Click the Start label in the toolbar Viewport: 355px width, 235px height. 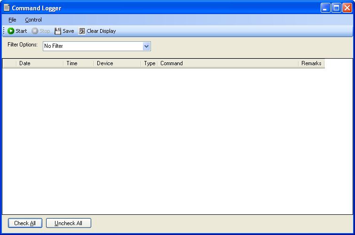pyautogui.click(x=21, y=31)
